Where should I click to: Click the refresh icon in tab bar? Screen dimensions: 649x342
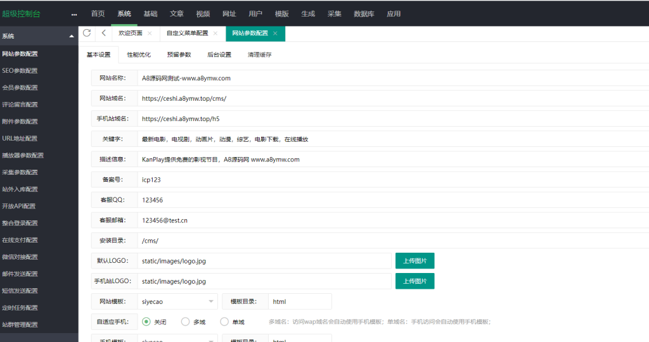86,33
